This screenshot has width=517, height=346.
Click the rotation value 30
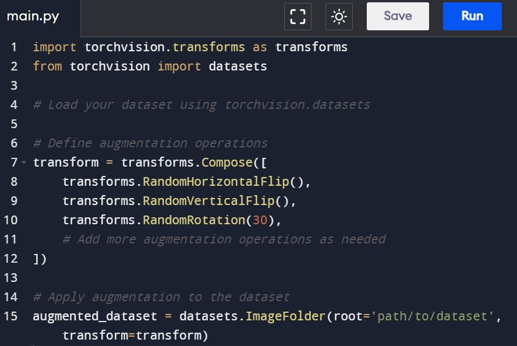click(x=260, y=220)
